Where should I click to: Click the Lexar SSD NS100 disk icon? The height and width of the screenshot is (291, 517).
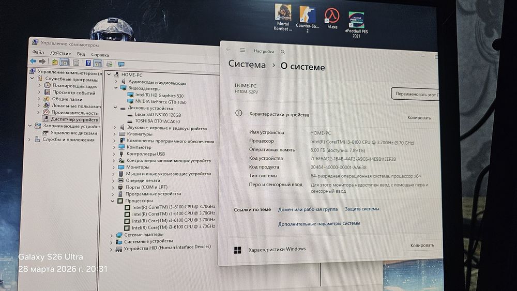tap(130, 115)
